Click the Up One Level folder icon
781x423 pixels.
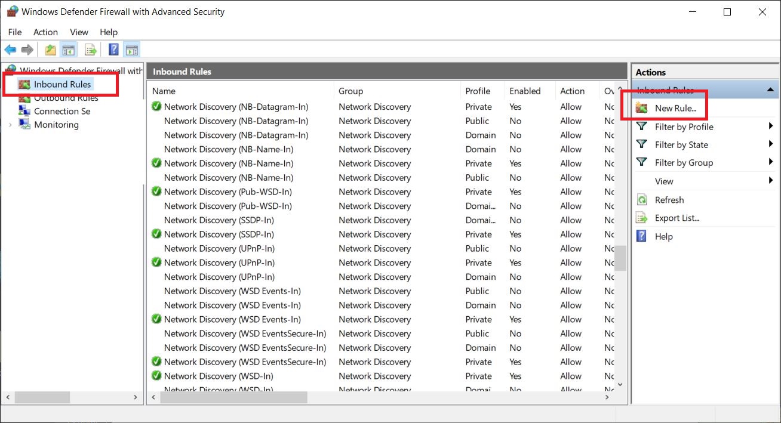click(x=51, y=50)
